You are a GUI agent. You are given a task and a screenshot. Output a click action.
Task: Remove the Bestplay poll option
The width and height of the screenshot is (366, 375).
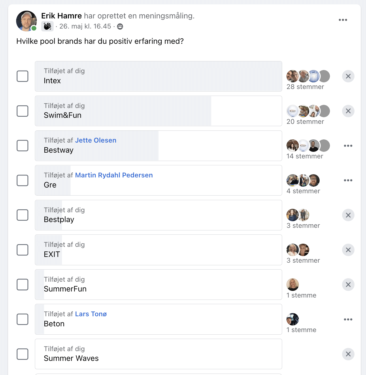pos(348,215)
